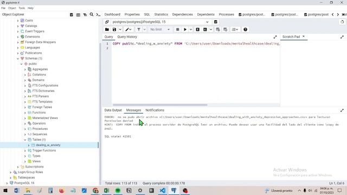The width and height of the screenshot is (347, 195).
Task: Select the Extensions tree item
Action: 33,37
